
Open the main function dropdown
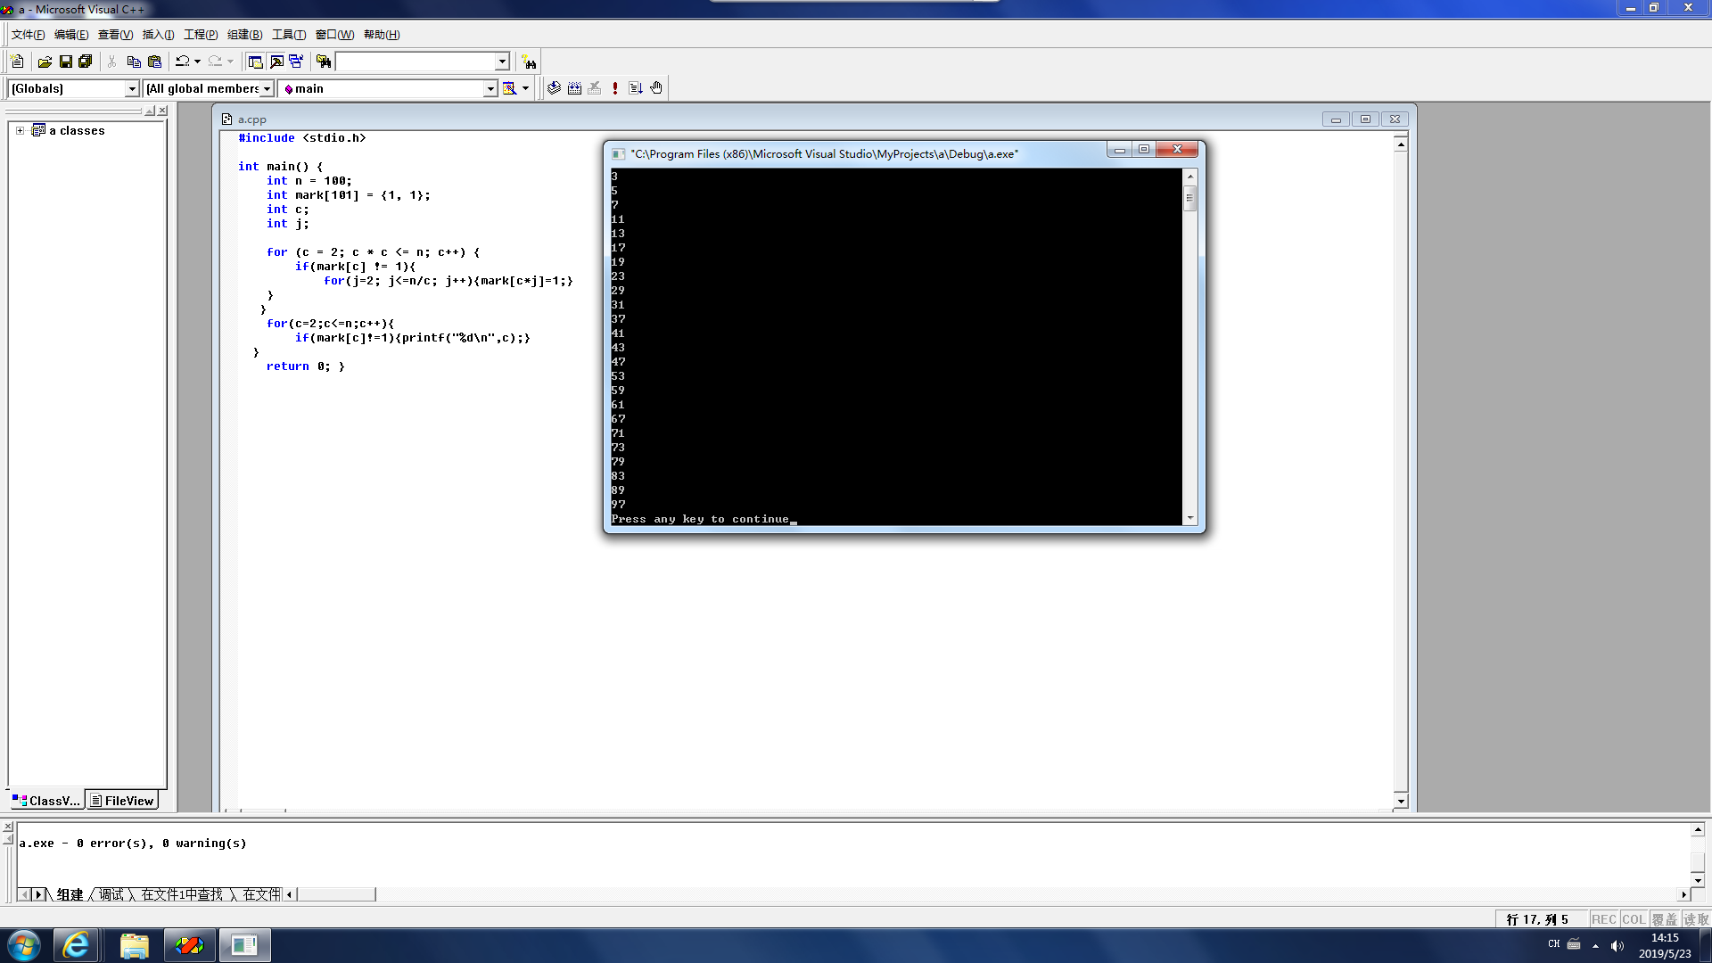(x=490, y=88)
